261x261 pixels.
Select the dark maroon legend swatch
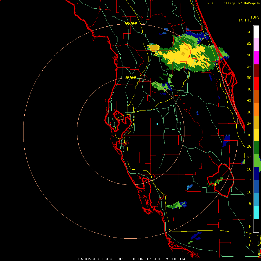(256, 70)
